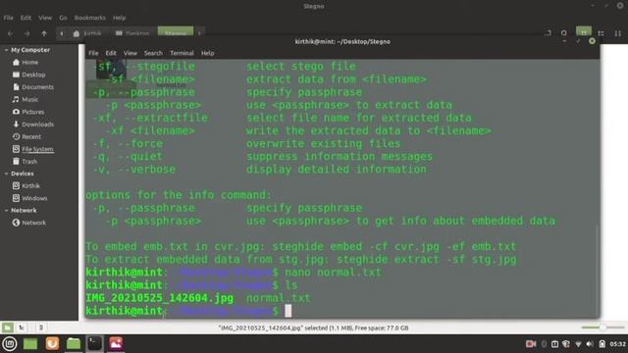Open the file manager View menu
The width and height of the screenshot is (628, 353).
(x=45, y=18)
